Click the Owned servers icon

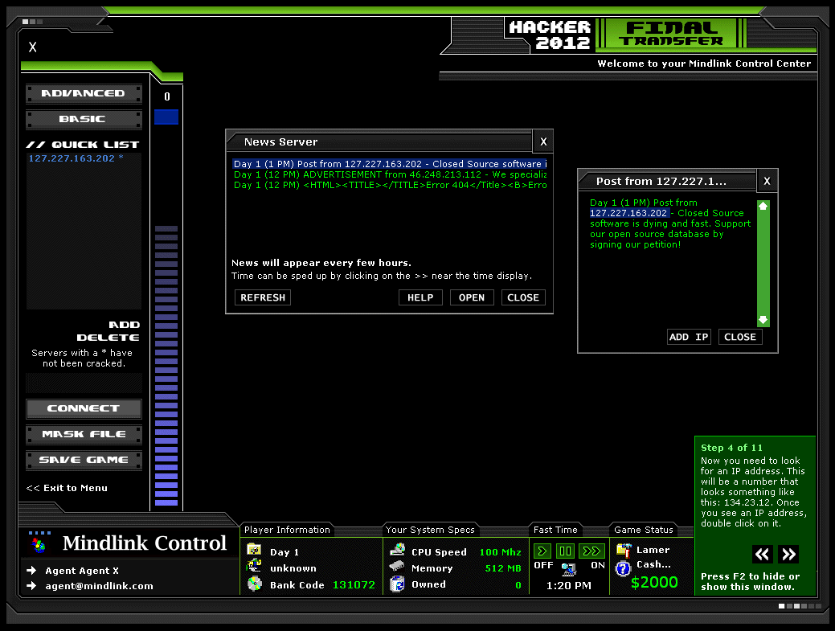397,584
